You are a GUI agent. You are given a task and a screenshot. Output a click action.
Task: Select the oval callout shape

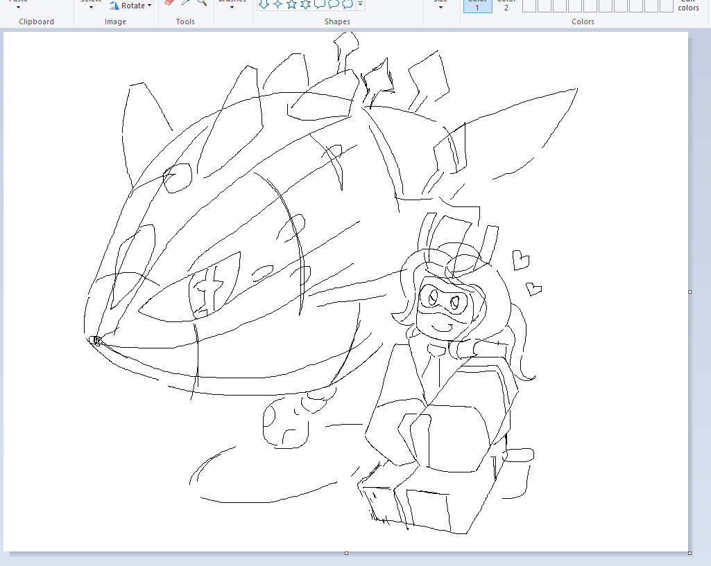[x=333, y=4]
